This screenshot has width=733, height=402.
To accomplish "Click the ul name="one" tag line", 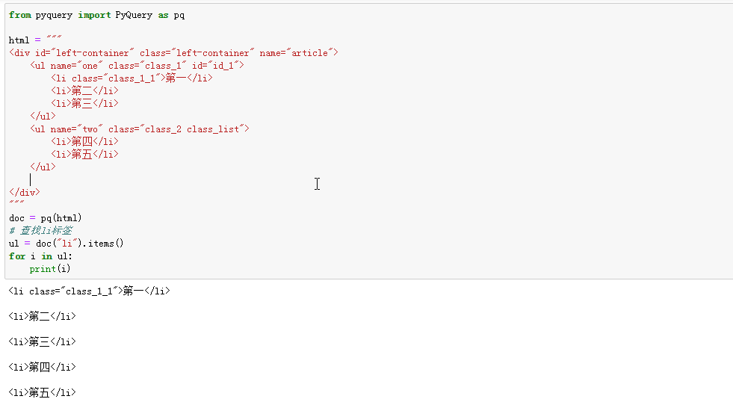I will pos(137,66).
